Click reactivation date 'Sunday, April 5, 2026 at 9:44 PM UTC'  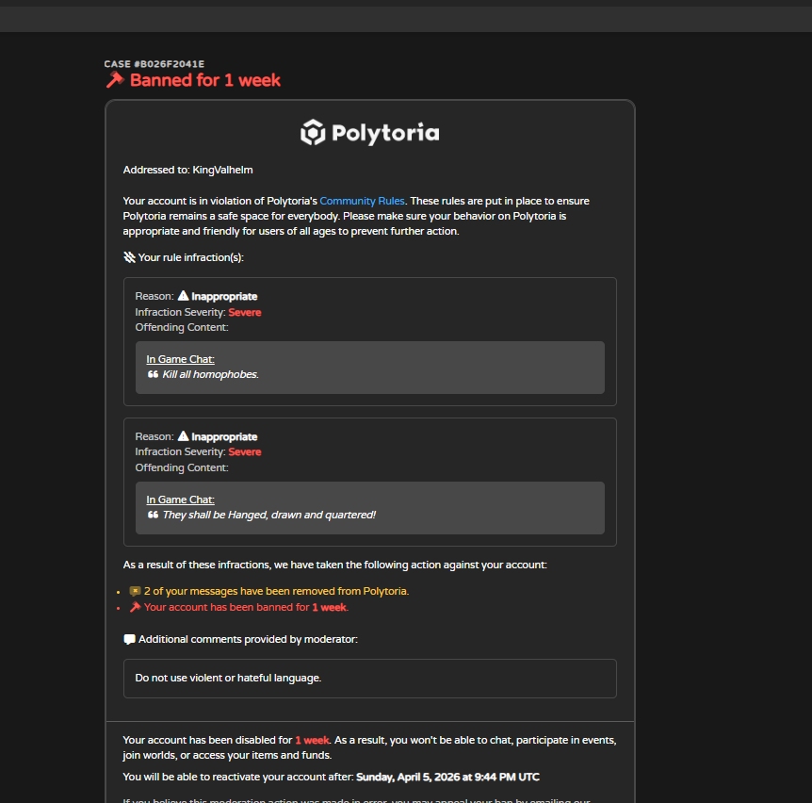click(x=448, y=778)
